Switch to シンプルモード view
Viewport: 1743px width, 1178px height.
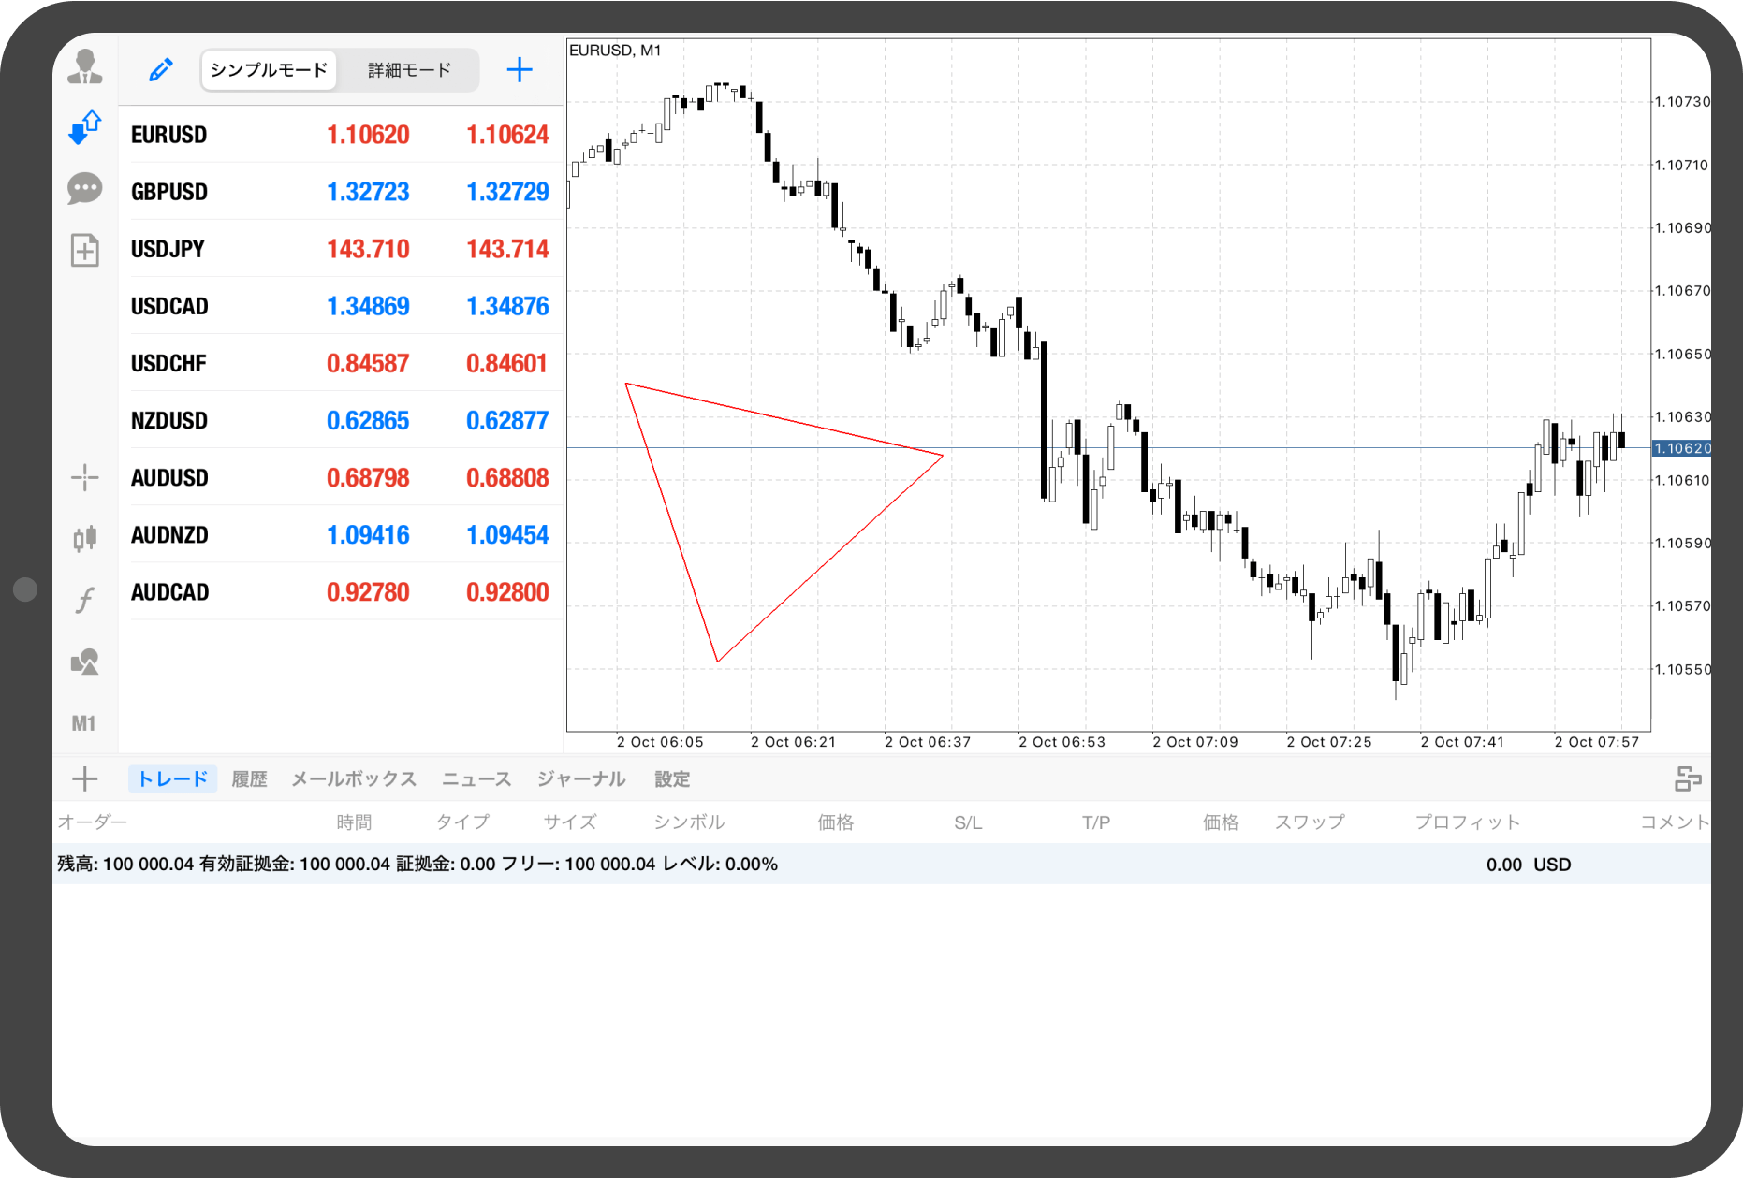point(269,70)
